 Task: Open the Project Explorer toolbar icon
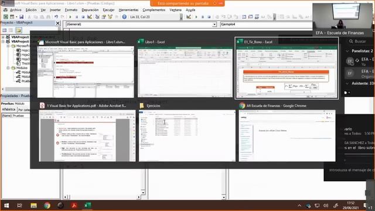tap(97, 17)
